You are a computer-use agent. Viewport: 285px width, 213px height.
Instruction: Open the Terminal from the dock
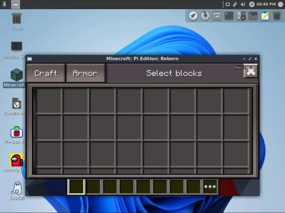pyautogui.click(x=229, y=16)
